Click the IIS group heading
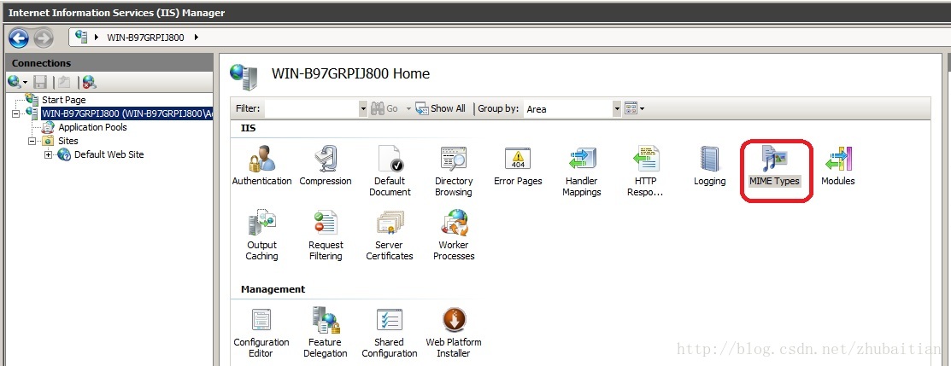The image size is (951, 366). [x=249, y=129]
